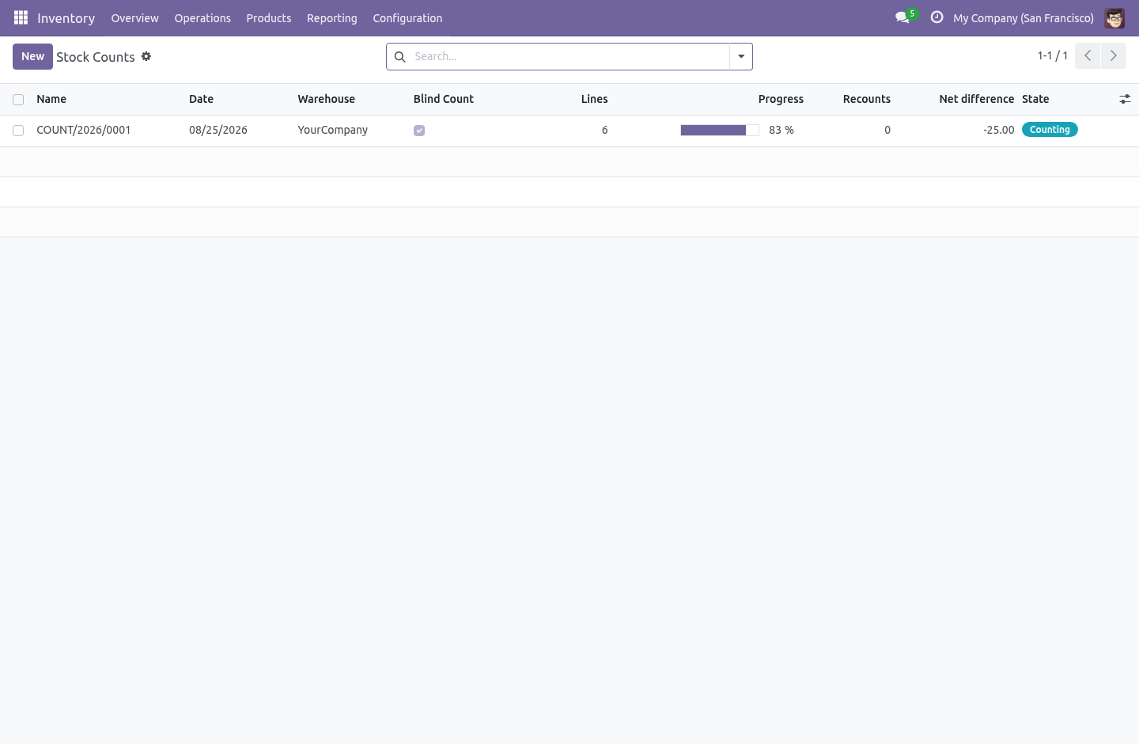
Task: Open the Operations menu
Action: click(202, 17)
